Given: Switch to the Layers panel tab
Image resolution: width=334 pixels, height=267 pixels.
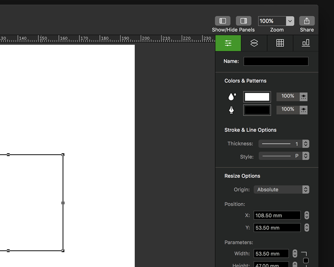Looking at the screenshot, I should 254,43.
